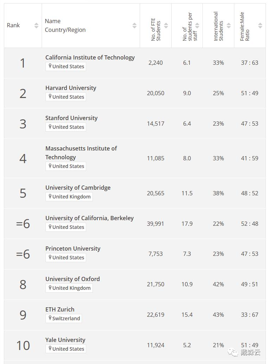This screenshot has width=269, height=364.
Task: Click Switzerland tag under ETH Zurich
Action: click(x=64, y=318)
